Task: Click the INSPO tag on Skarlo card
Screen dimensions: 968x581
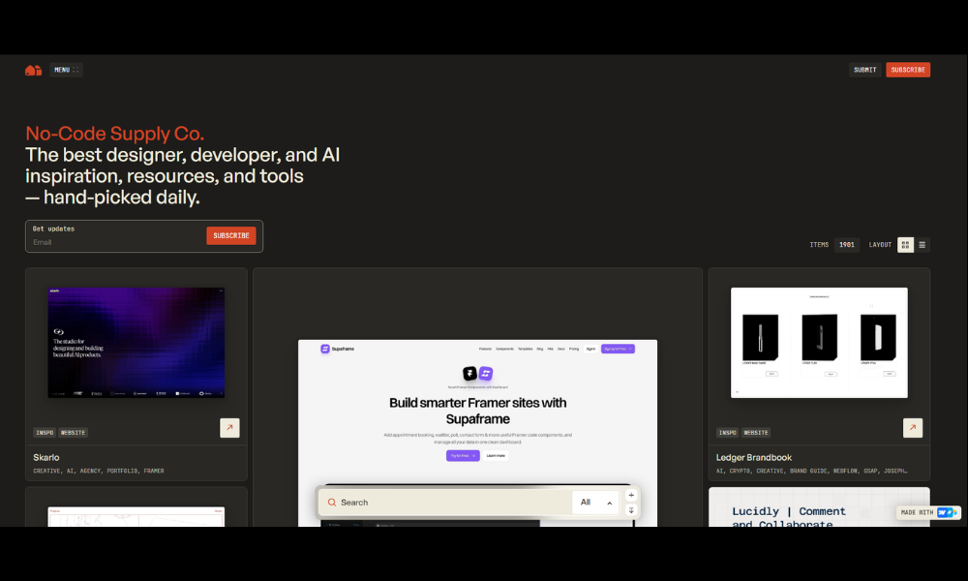Action: (45, 433)
